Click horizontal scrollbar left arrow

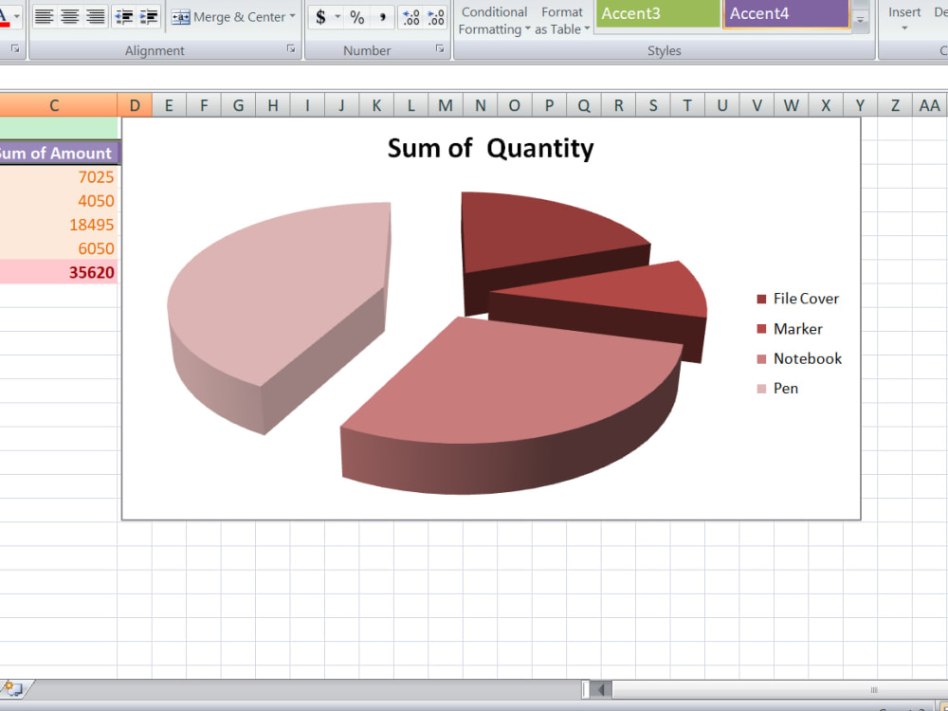(601, 689)
